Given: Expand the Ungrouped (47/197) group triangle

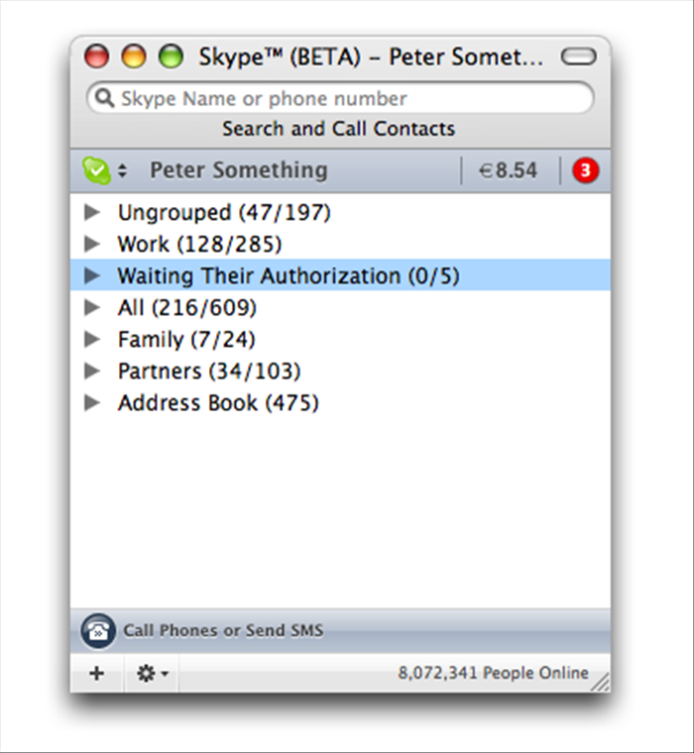Looking at the screenshot, I should (92, 212).
